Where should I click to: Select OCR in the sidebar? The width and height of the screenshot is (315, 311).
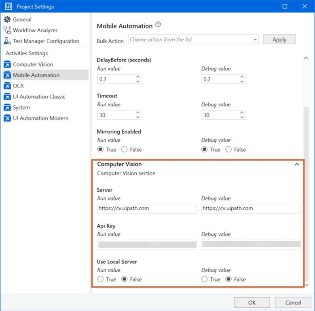coord(18,86)
